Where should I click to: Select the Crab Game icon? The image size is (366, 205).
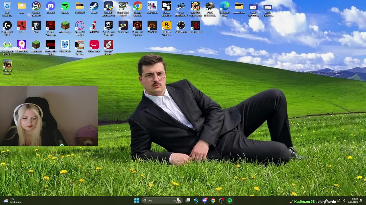point(152,8)
